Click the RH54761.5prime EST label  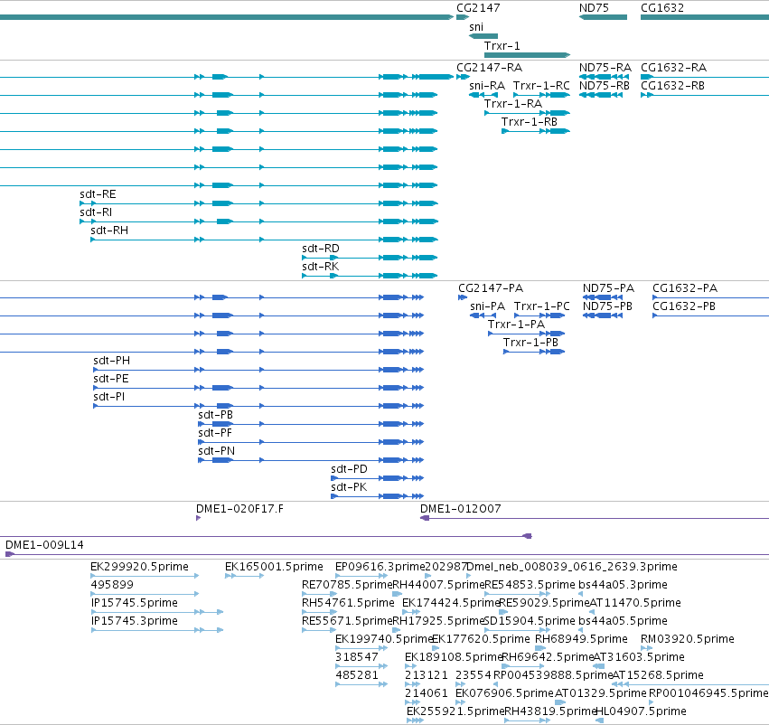click(348, 603)
